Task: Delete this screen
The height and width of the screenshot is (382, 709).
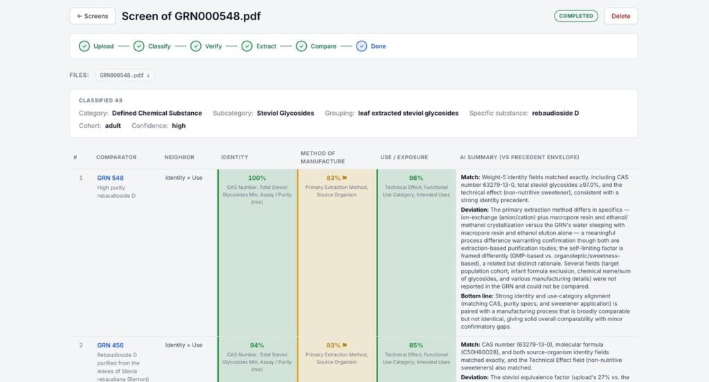Action: pos(620,16)
